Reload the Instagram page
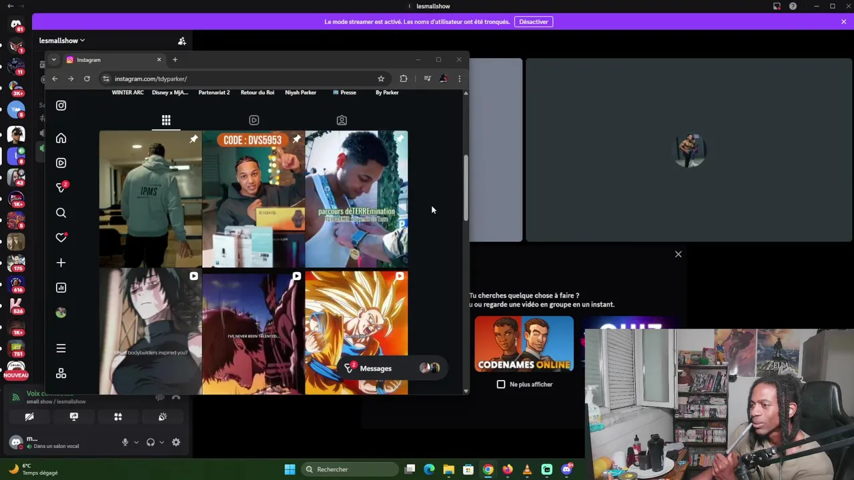854x480 pixels. [x=87, y=79]
